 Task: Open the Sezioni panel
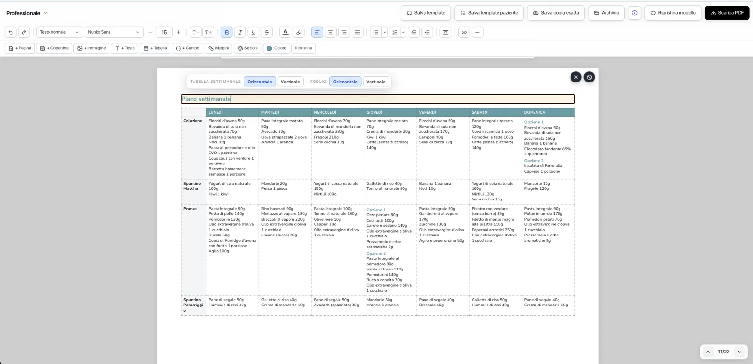point(248,48)
